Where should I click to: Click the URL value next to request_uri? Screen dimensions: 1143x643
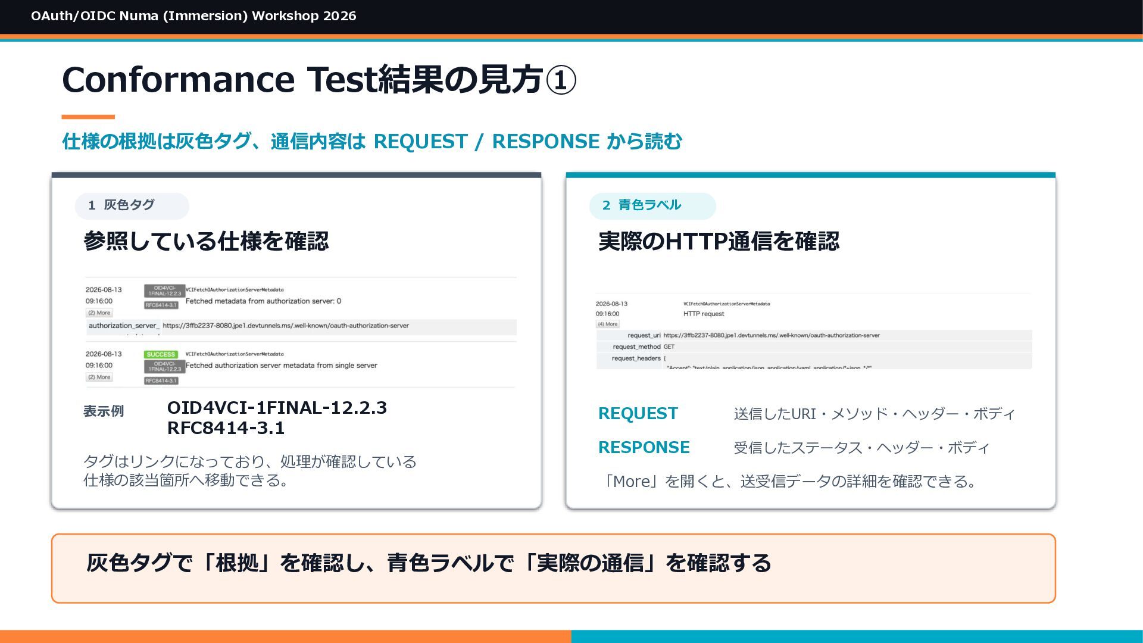coord(772,336)
